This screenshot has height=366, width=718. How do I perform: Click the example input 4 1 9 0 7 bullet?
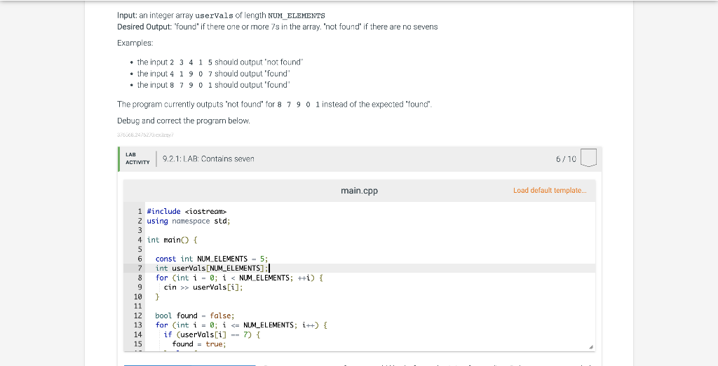click(213, 74)
